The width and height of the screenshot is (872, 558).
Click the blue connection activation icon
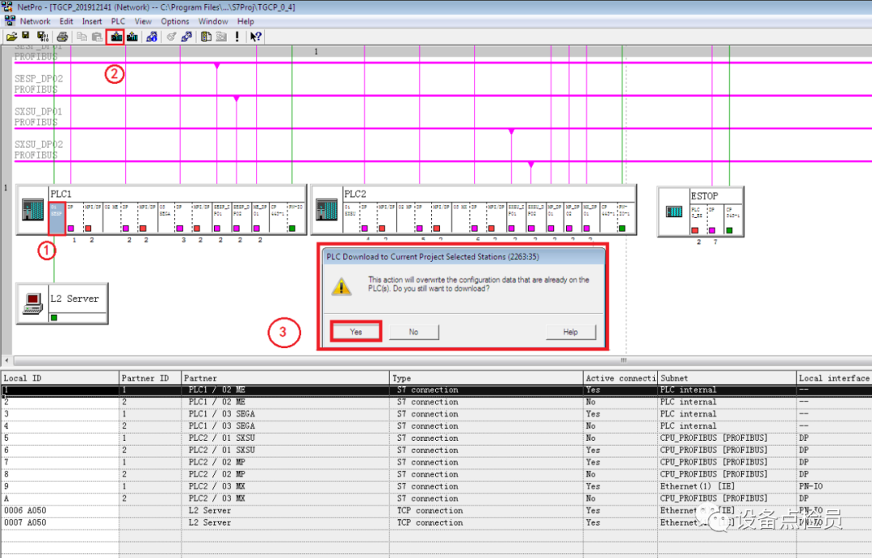(187, 36)
